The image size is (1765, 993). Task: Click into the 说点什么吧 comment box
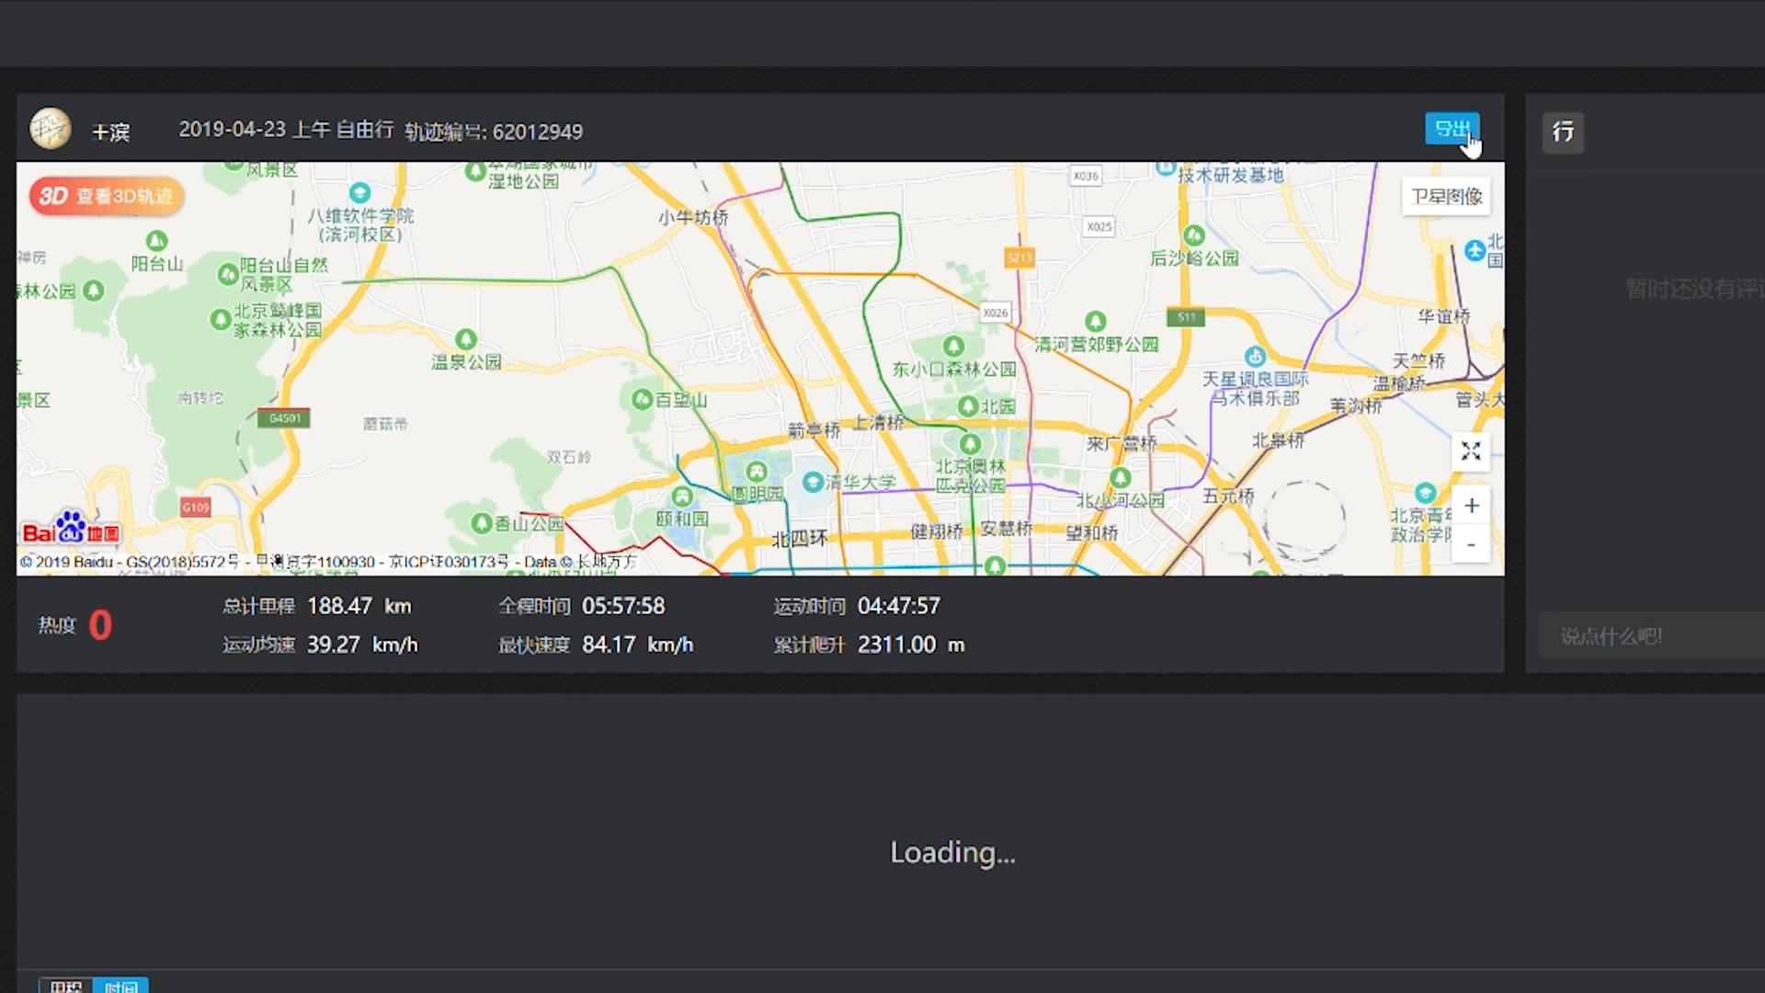1645,635
